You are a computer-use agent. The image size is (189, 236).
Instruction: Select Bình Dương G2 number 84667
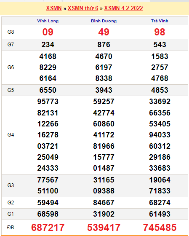pyautogui.click(x=104, y=203)
